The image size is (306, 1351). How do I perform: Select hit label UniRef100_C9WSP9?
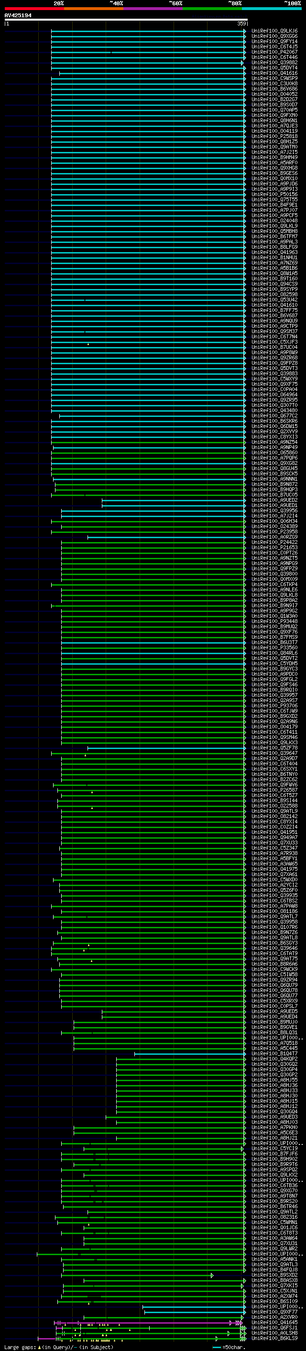pos(274,78)
